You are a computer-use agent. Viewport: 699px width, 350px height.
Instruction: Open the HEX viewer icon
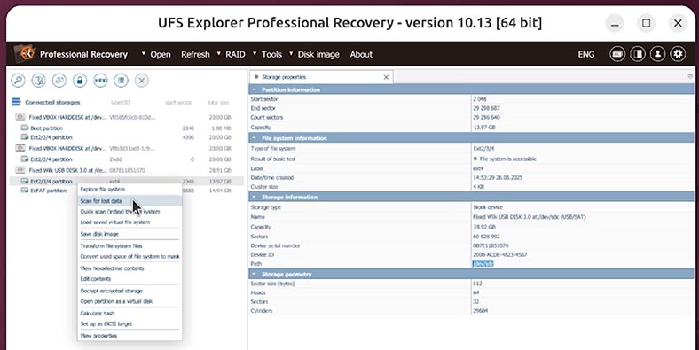[x=100, y=81]
